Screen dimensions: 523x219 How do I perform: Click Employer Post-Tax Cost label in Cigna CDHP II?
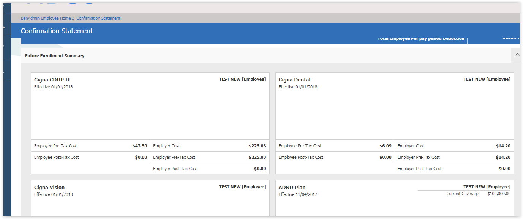coord(175,169)
